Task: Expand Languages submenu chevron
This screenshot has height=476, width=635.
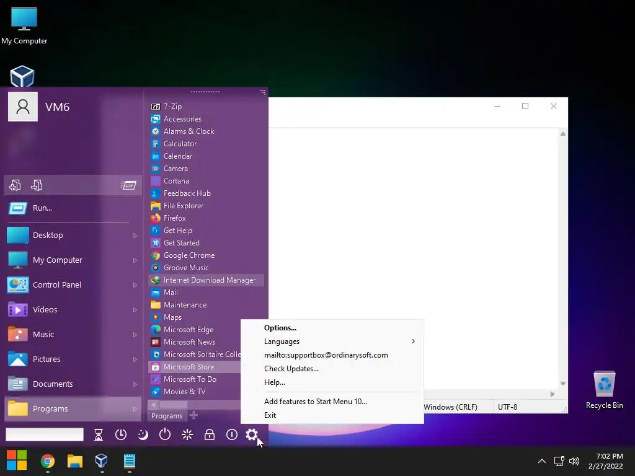Action: (x=413, y=342)
